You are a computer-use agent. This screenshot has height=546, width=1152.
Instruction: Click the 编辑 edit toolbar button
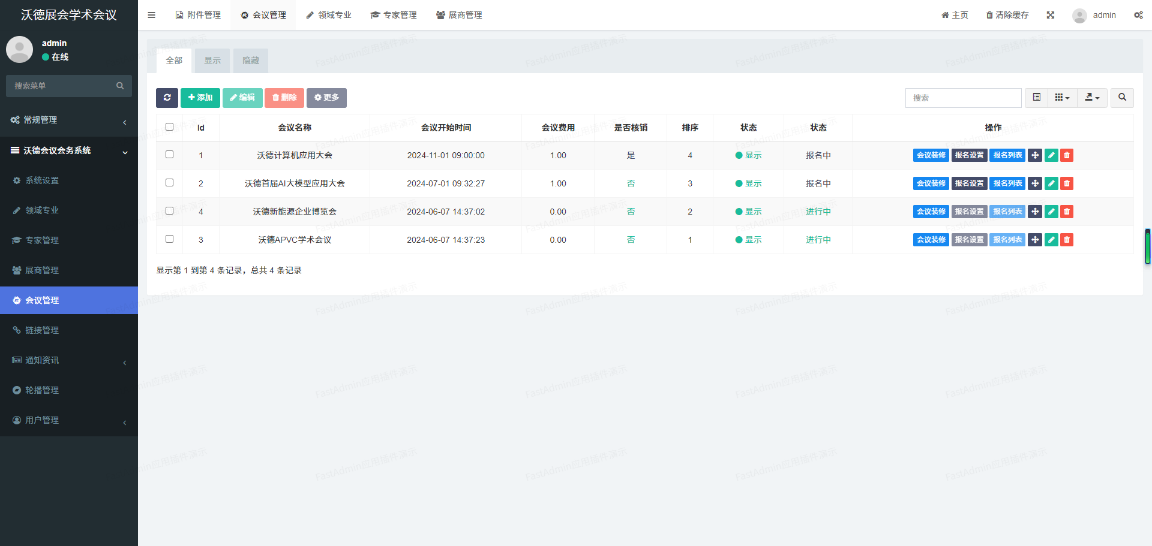(242, 98)
